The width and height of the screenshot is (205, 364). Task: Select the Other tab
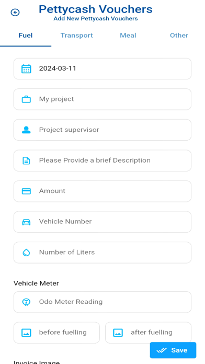tap(179, 36)
